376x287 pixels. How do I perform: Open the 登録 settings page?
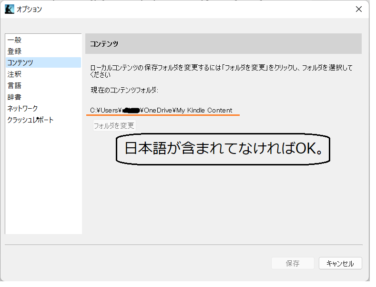[14, 51]
